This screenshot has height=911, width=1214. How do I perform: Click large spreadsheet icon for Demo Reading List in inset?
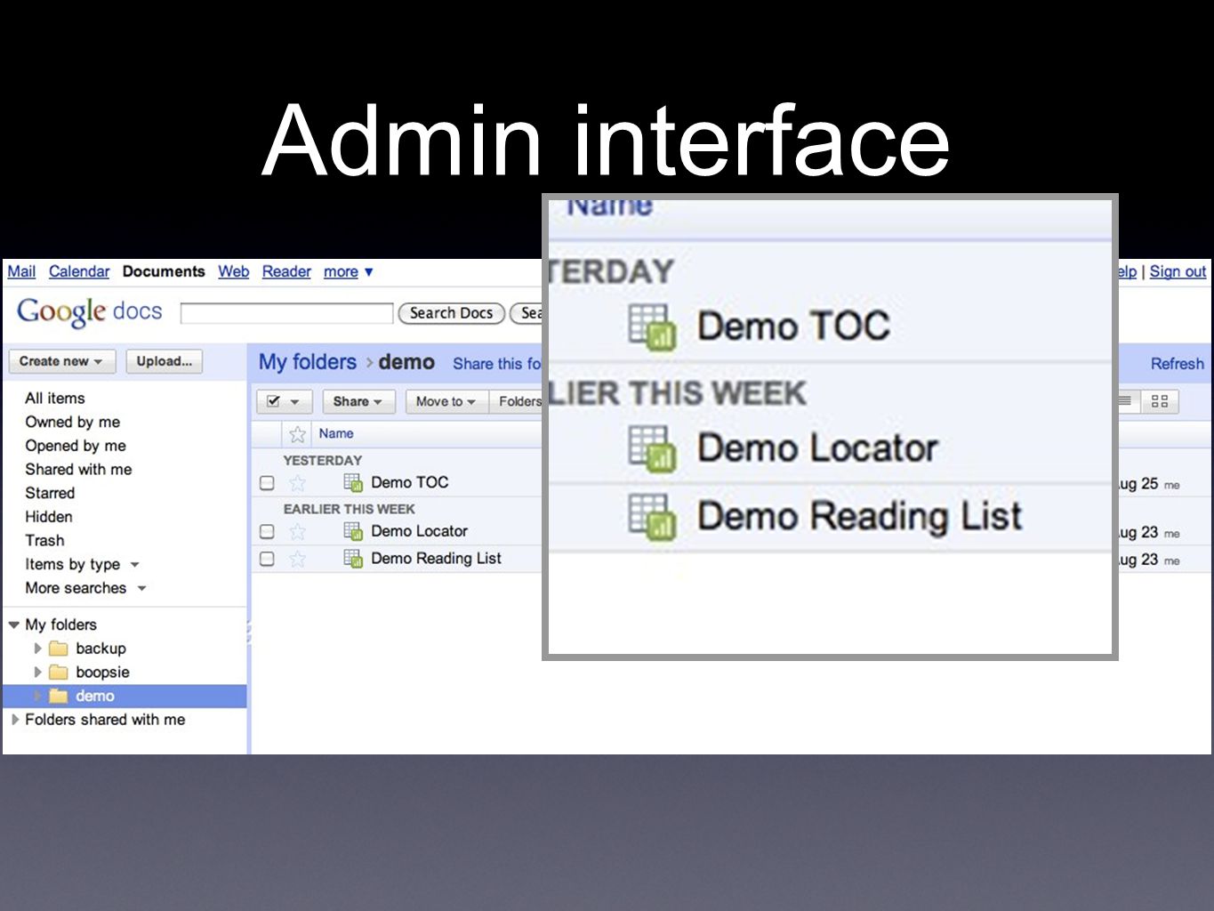[652, 516]
